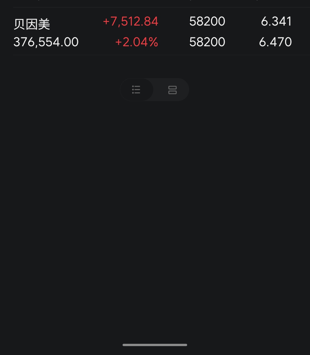Toggle holdings display to list mode

[x=136, y=90]
